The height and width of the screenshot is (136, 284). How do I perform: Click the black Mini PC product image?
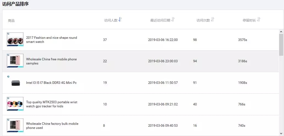[x=15, y=82]
